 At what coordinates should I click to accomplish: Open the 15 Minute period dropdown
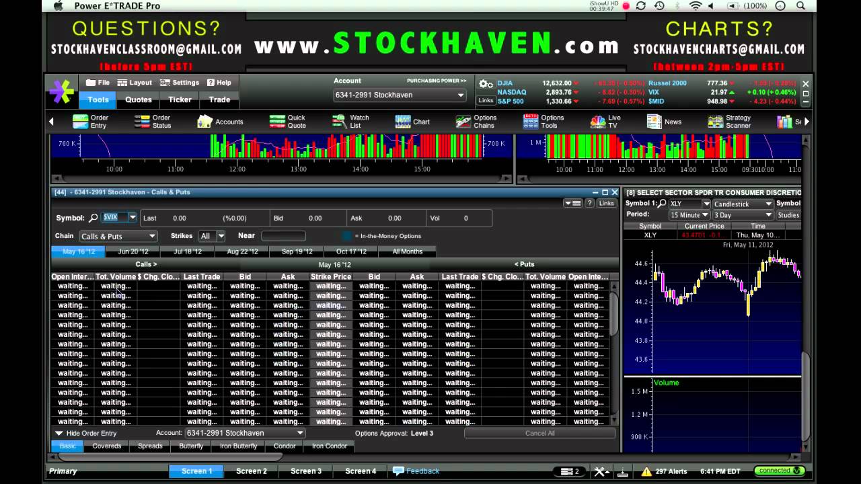click(x=690, y=215)
